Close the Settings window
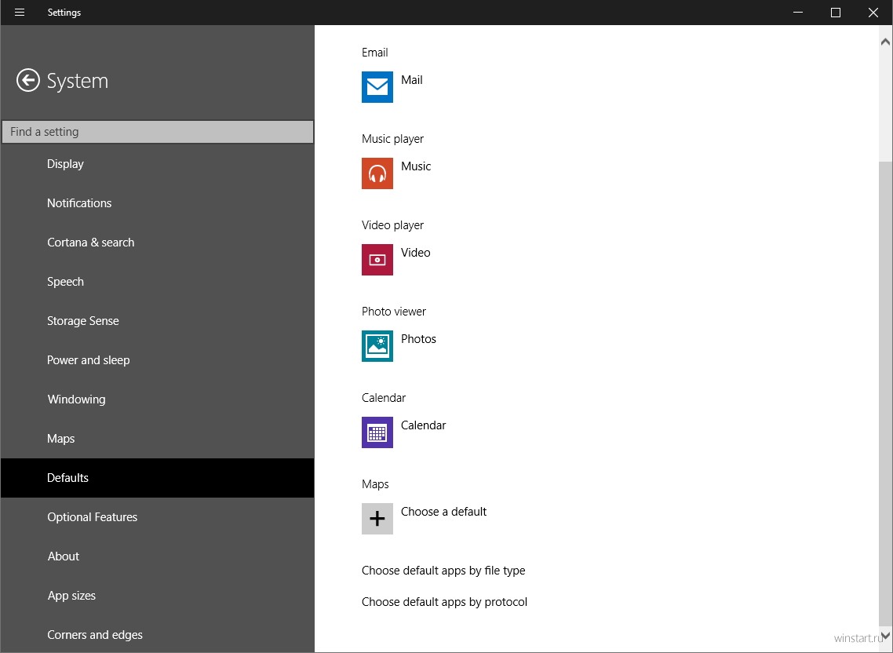The width and height of the screenshot is (893, 653). coord(873,12)
